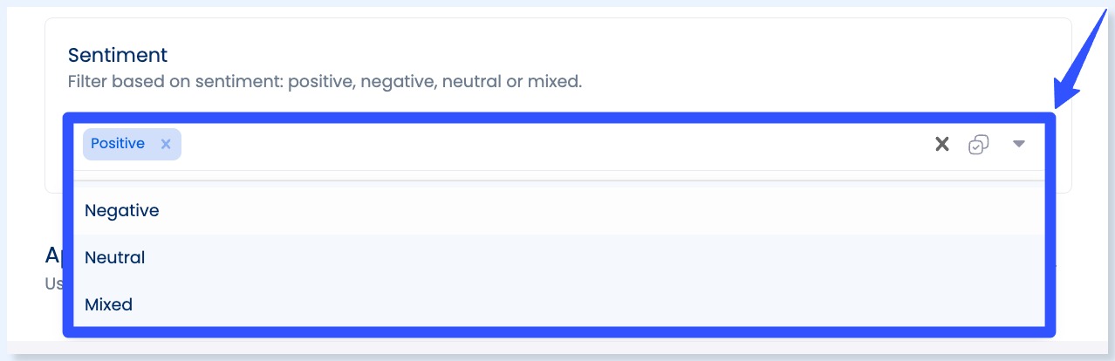Image resolution: width=1115 pixels, height=361 pixels.
Task: Click the word "neutral" in the description
Action: coord(472,83)
